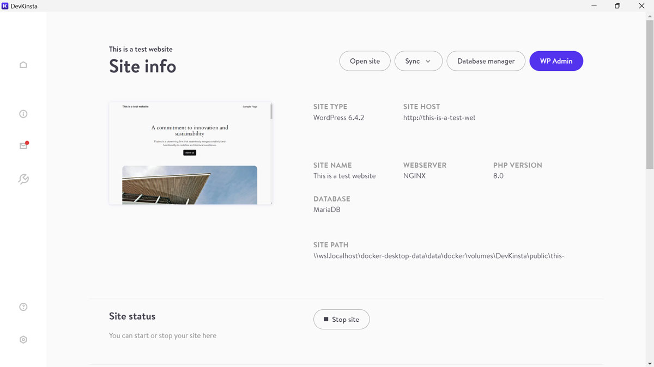
Task: Open the home sites icon in sidebar
Action: click(x=23, y=65)
